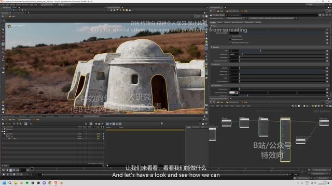Click the scene graph tree search magnifier icon
The width and height of the screenshot is (332, 186).
[21, 124]
